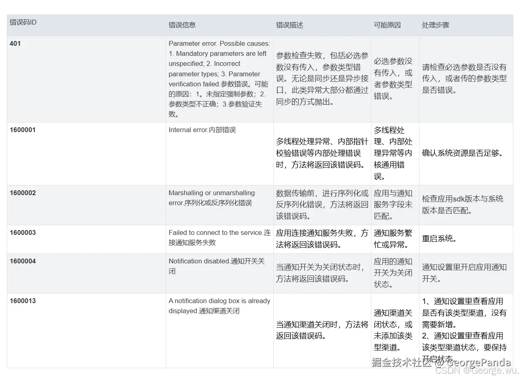Click the description 当通知渠道关闭时
521x379 pixels.
(322, 330)
